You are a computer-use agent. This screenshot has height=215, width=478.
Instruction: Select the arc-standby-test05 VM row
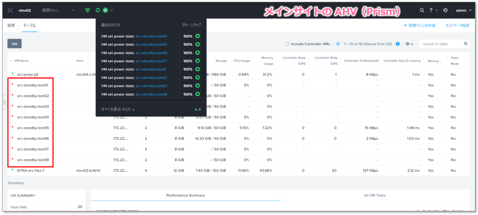tap(238, 128)
